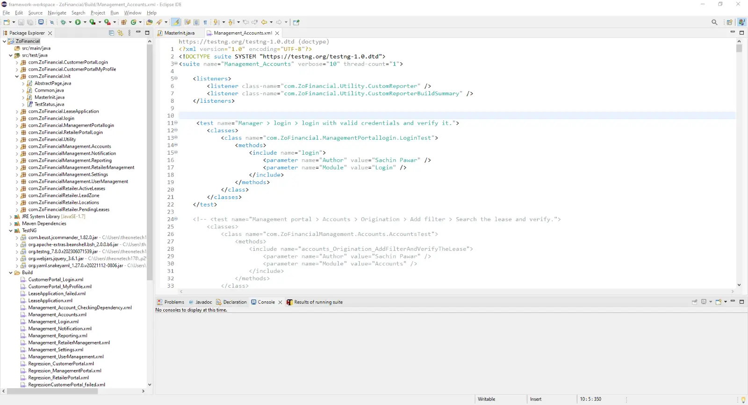Screen dimensions: 748x405
Task: Select Regression_RetailerPortal.xml file
Action: point(58,377)
